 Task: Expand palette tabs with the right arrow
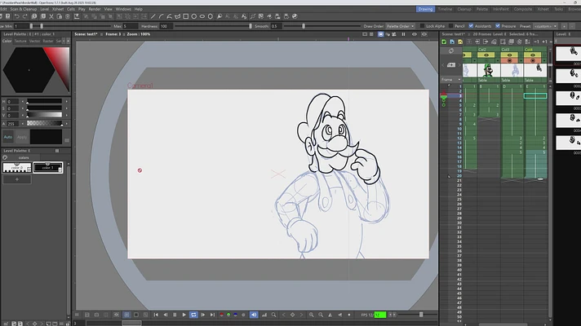tap(68, 41)
